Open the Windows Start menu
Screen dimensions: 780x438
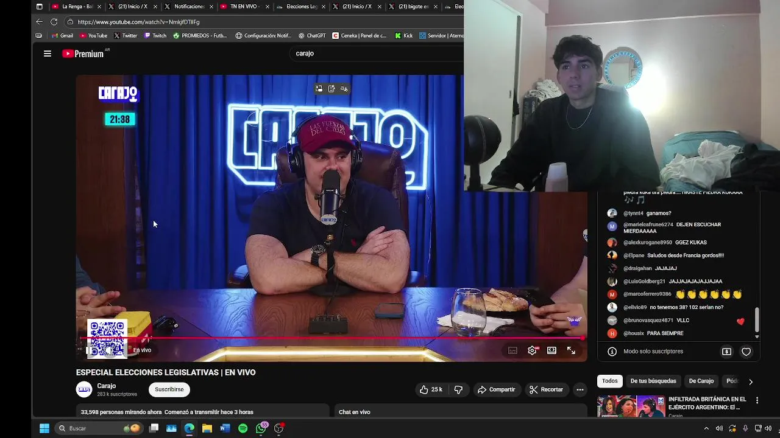click(44, 428)
